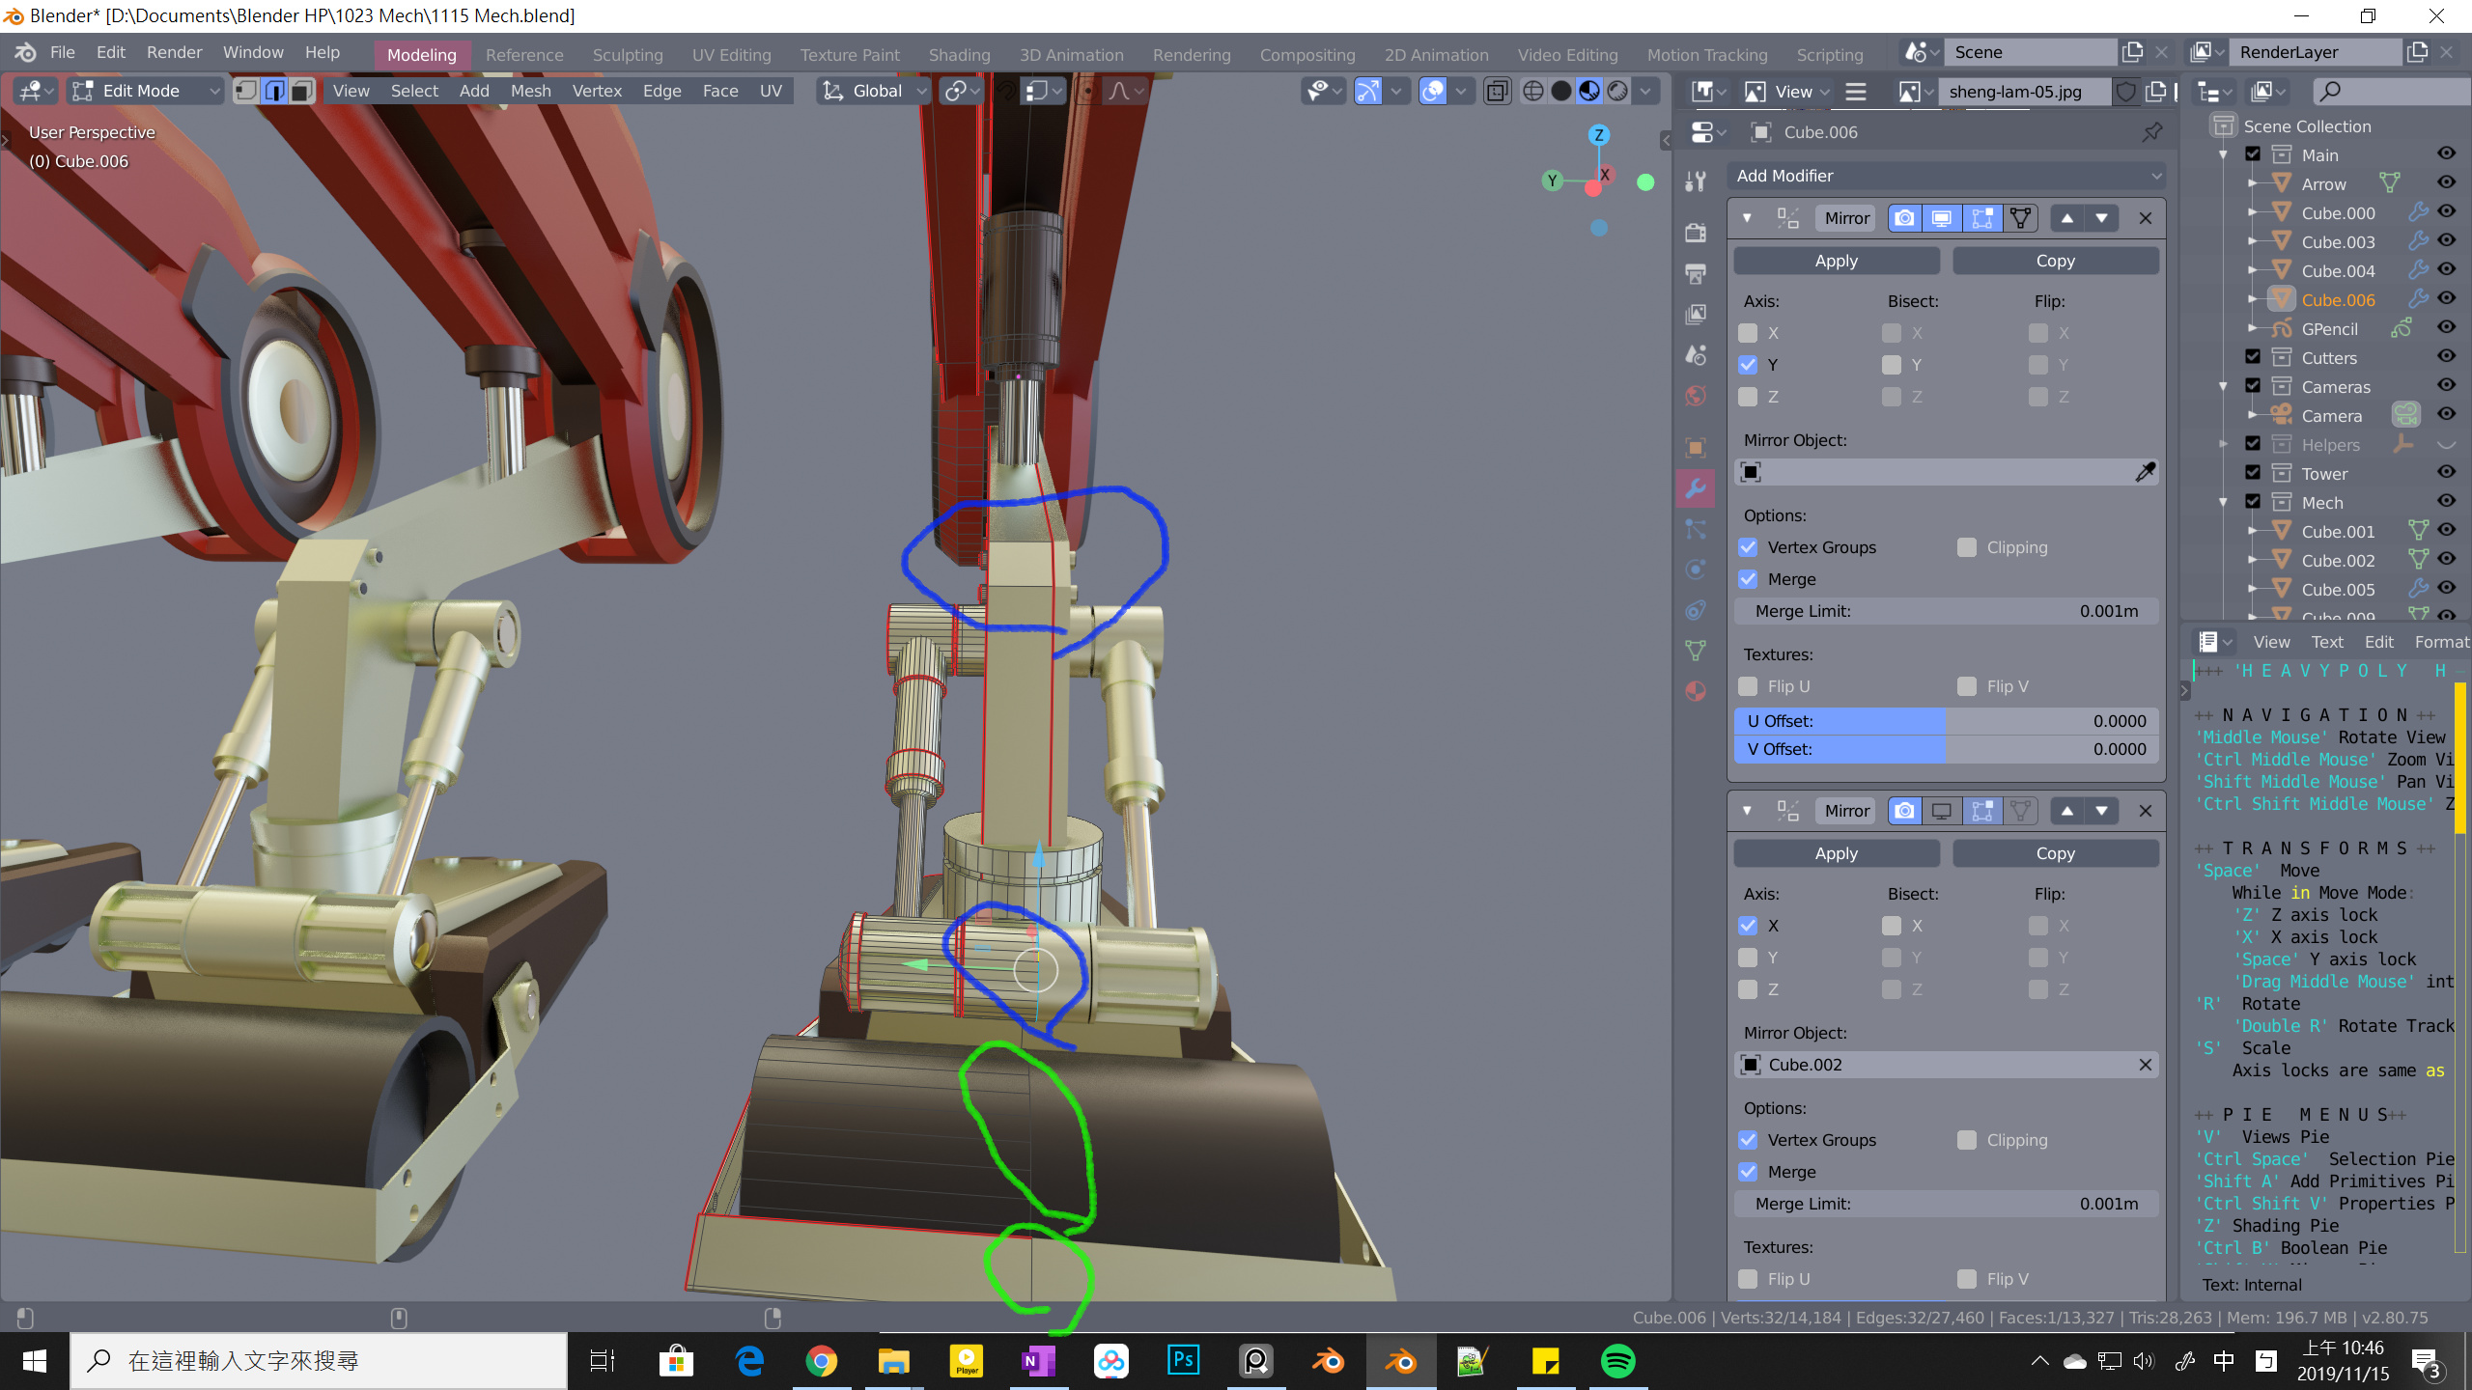This screenshot has width=2472, height=1390.
Task: Switch to wireframe shading icon
Action: [x=1532, y=91]
